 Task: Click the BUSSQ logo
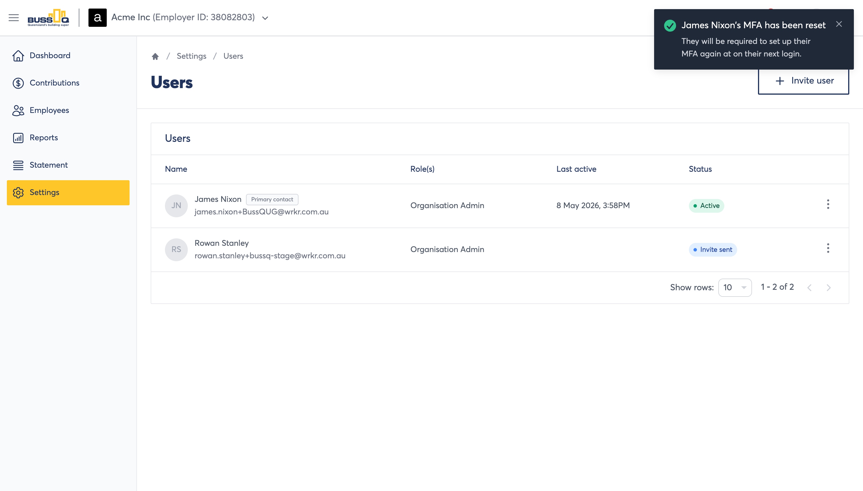click(x=48, y=18)
